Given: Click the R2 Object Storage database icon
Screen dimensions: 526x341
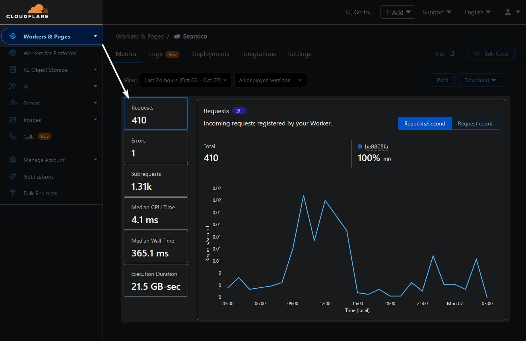Looking at the screenshot, I should pyautogui.click(x=13, y=70).
